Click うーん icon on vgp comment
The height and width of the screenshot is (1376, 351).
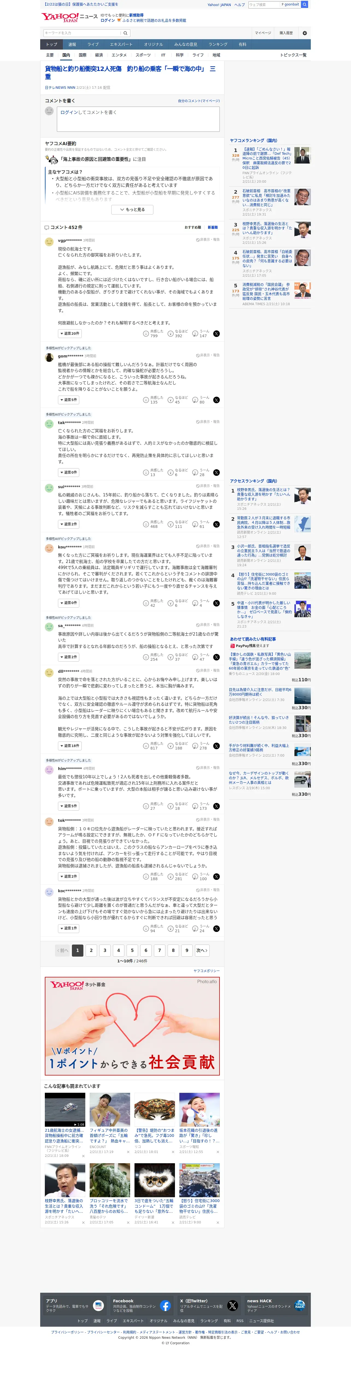[195, 334]
